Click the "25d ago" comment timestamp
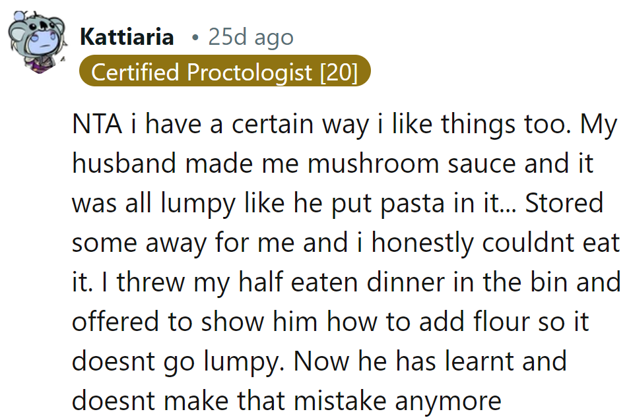 (250, 37)
